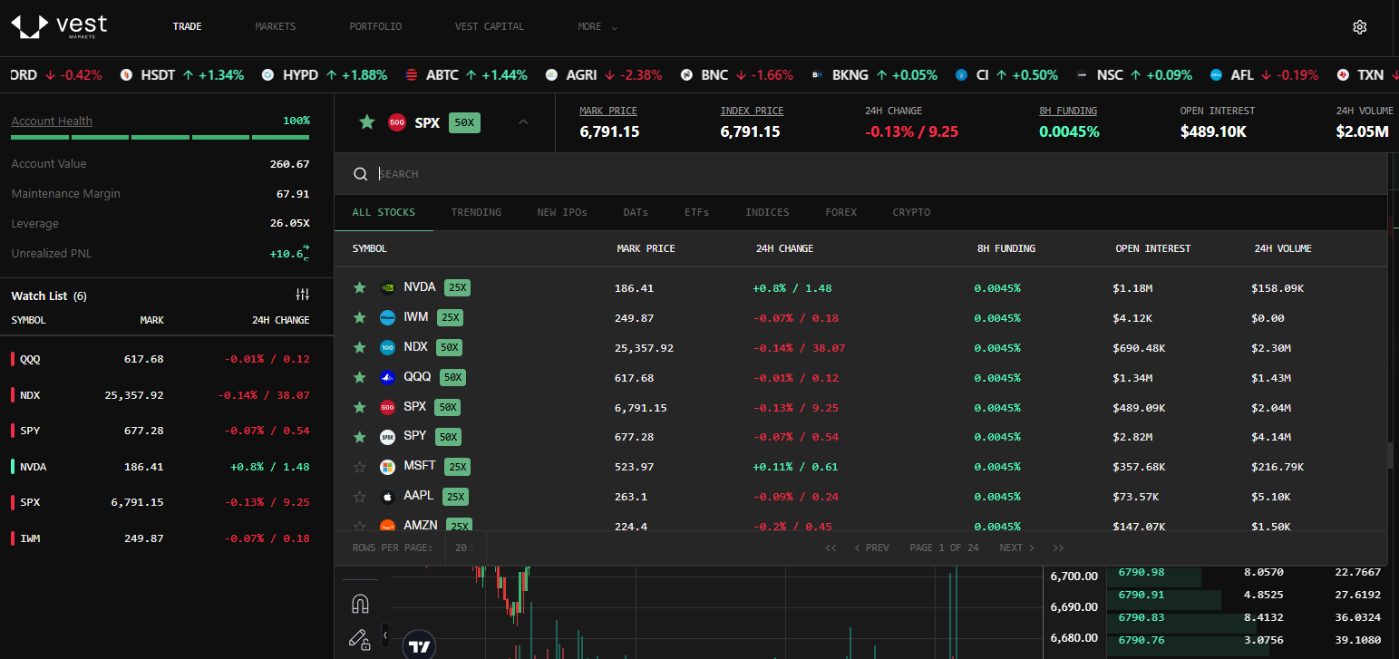Go to the NEXT page of stocks
This screenshot has height=659, width=1399.
pos(1016,548)
